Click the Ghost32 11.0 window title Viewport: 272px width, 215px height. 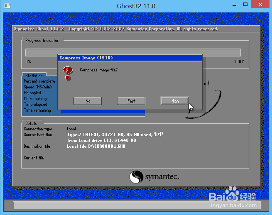tap(136, 6)
